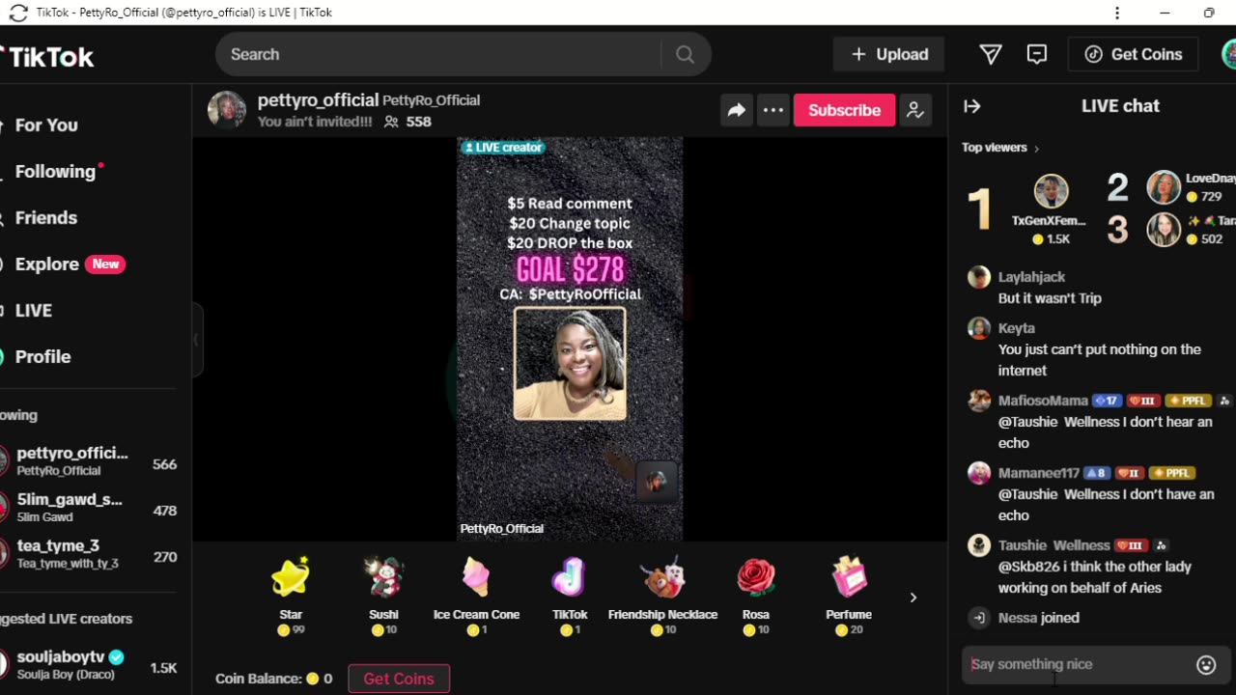Image resolution: width=1236 pixels, height=695 pixels.
Task: Open the Following feed
Action: [x=55, y=171]
